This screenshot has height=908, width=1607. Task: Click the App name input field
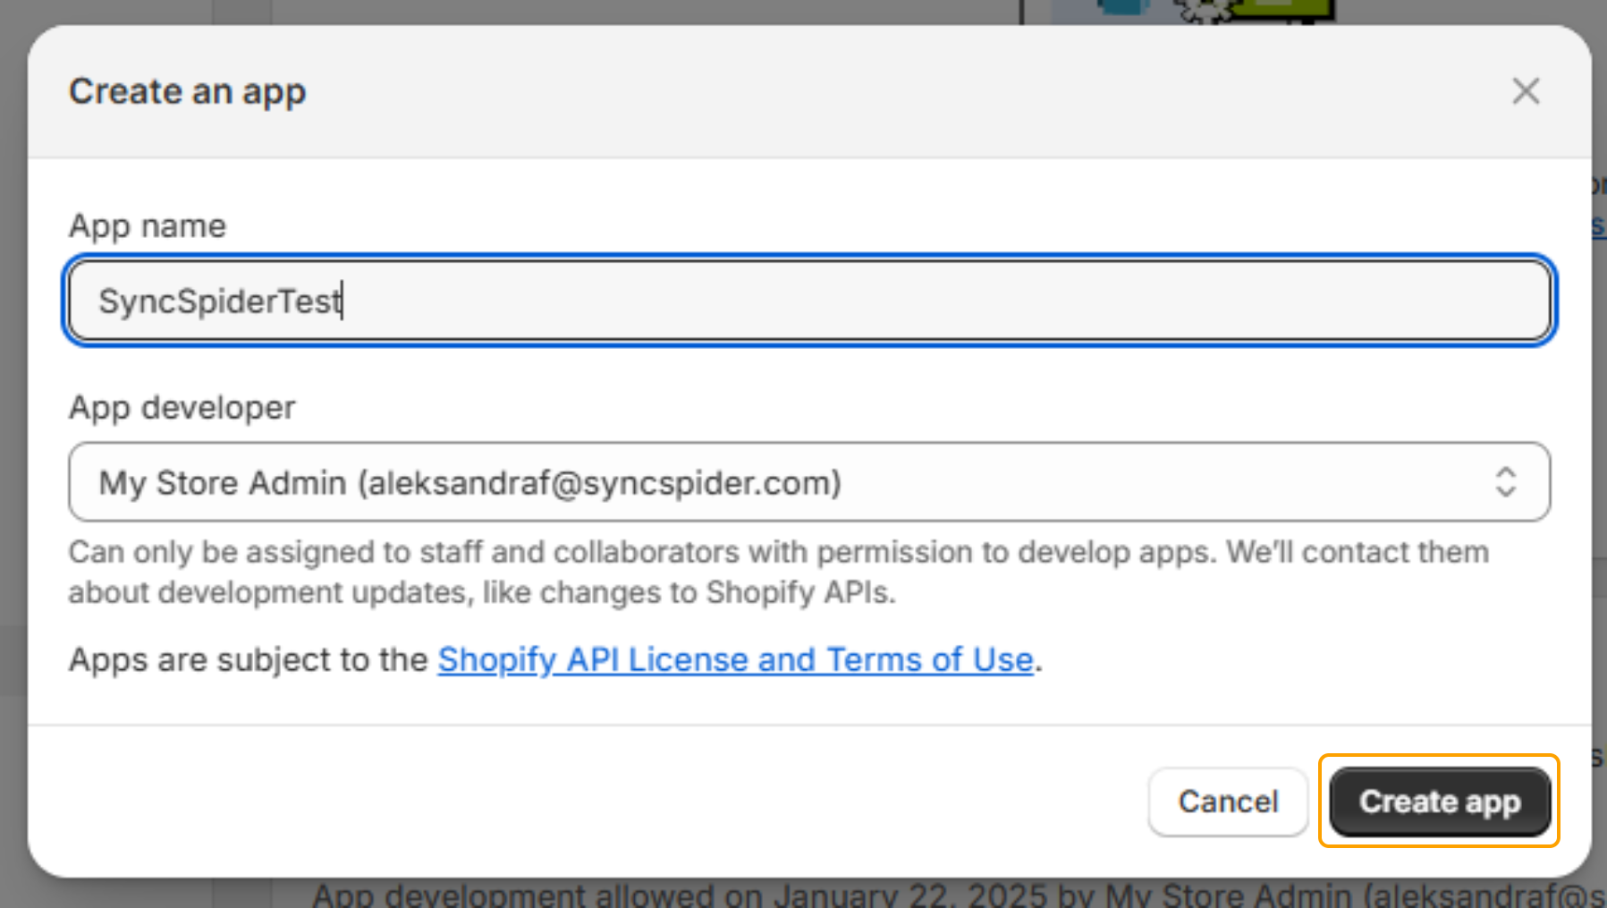[x=809, y=301]
